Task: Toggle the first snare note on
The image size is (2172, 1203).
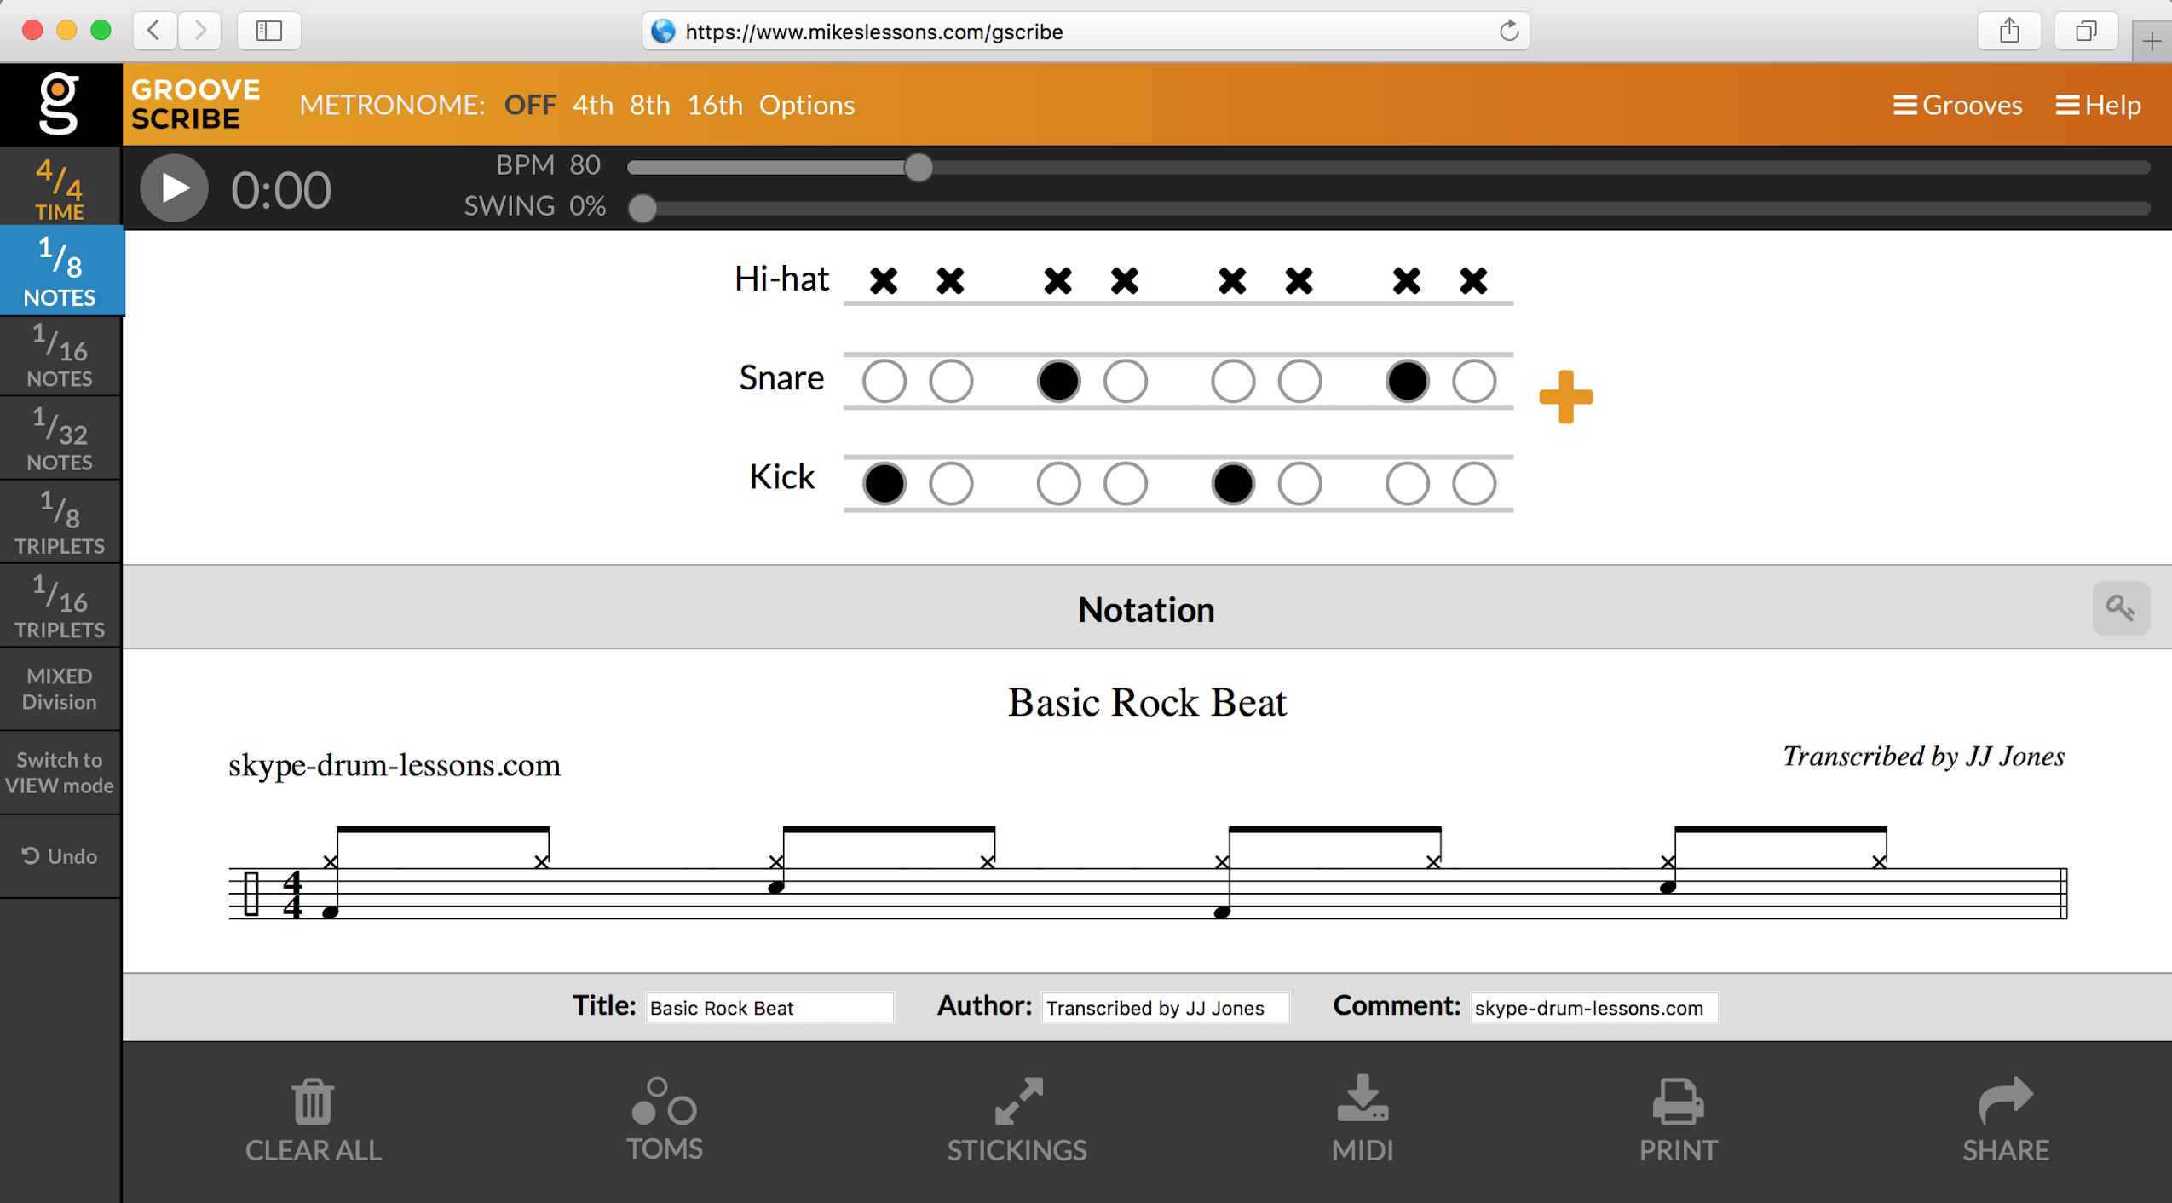Action: [884, 381]
